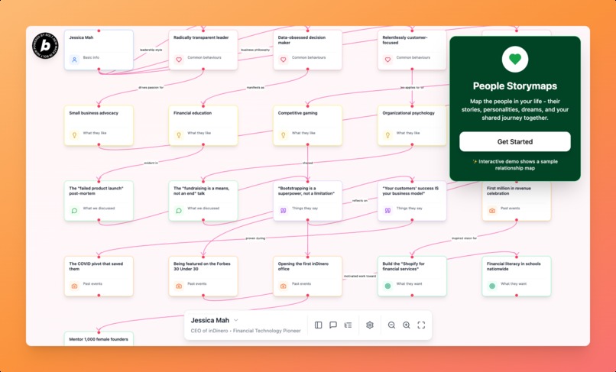Click lightbulb icon on Financial education card
Screen dimensions: 616x372
179,135
